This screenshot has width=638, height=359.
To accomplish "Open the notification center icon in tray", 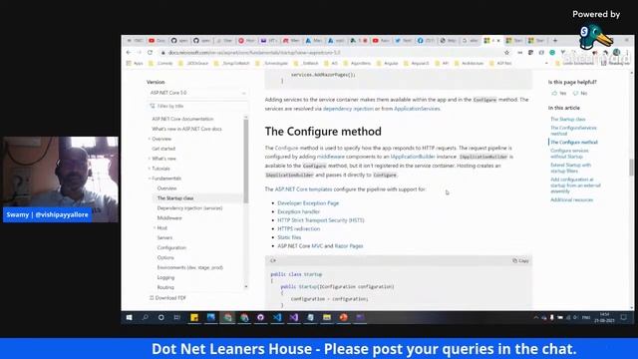I will (x=624, y=317).
